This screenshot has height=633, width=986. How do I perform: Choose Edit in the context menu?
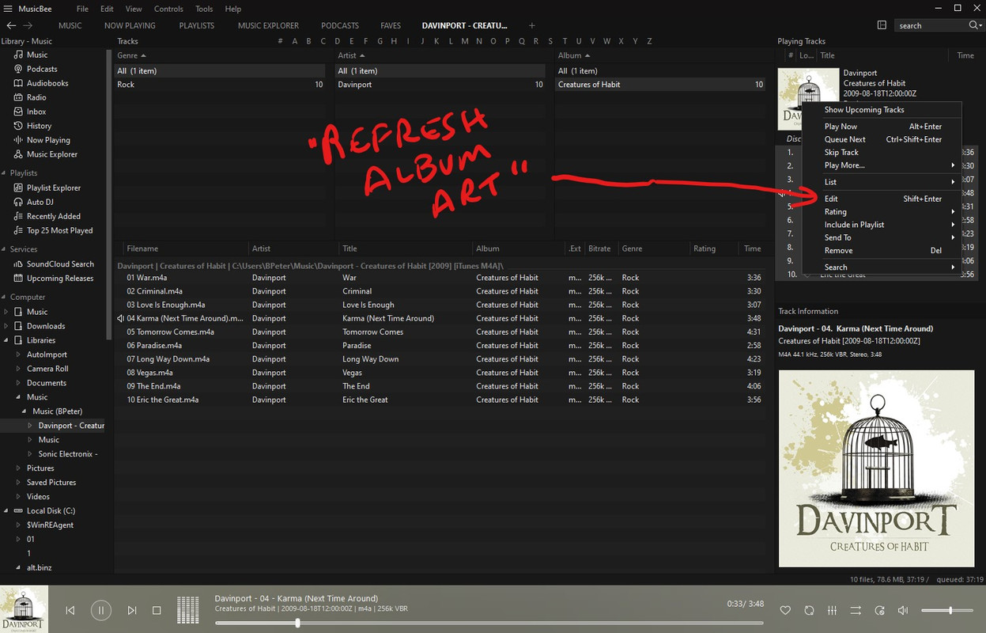coord(882,199)
